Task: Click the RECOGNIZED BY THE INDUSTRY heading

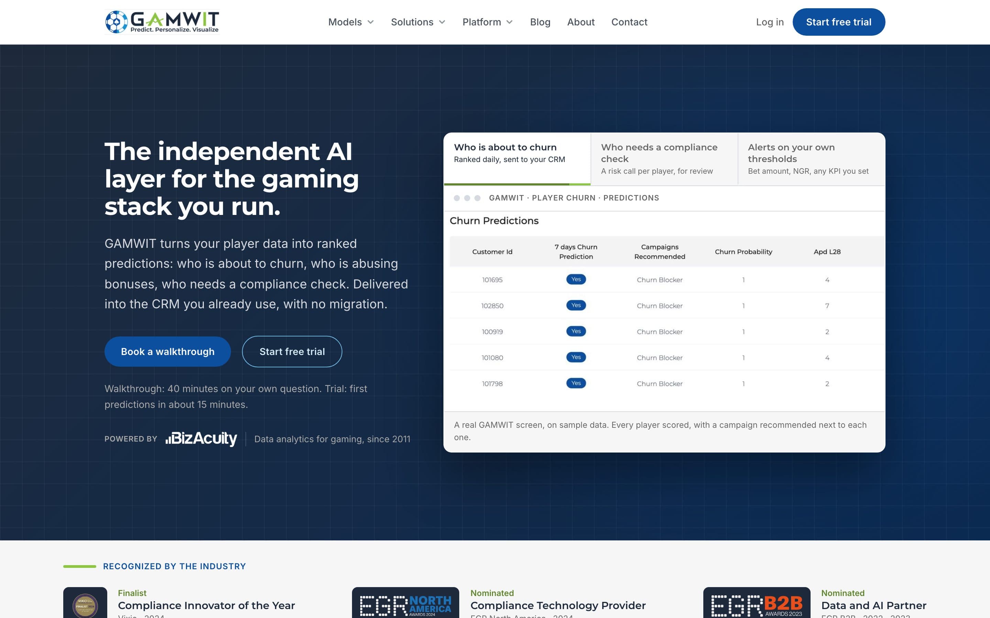Action: click(x=174, y=566)
